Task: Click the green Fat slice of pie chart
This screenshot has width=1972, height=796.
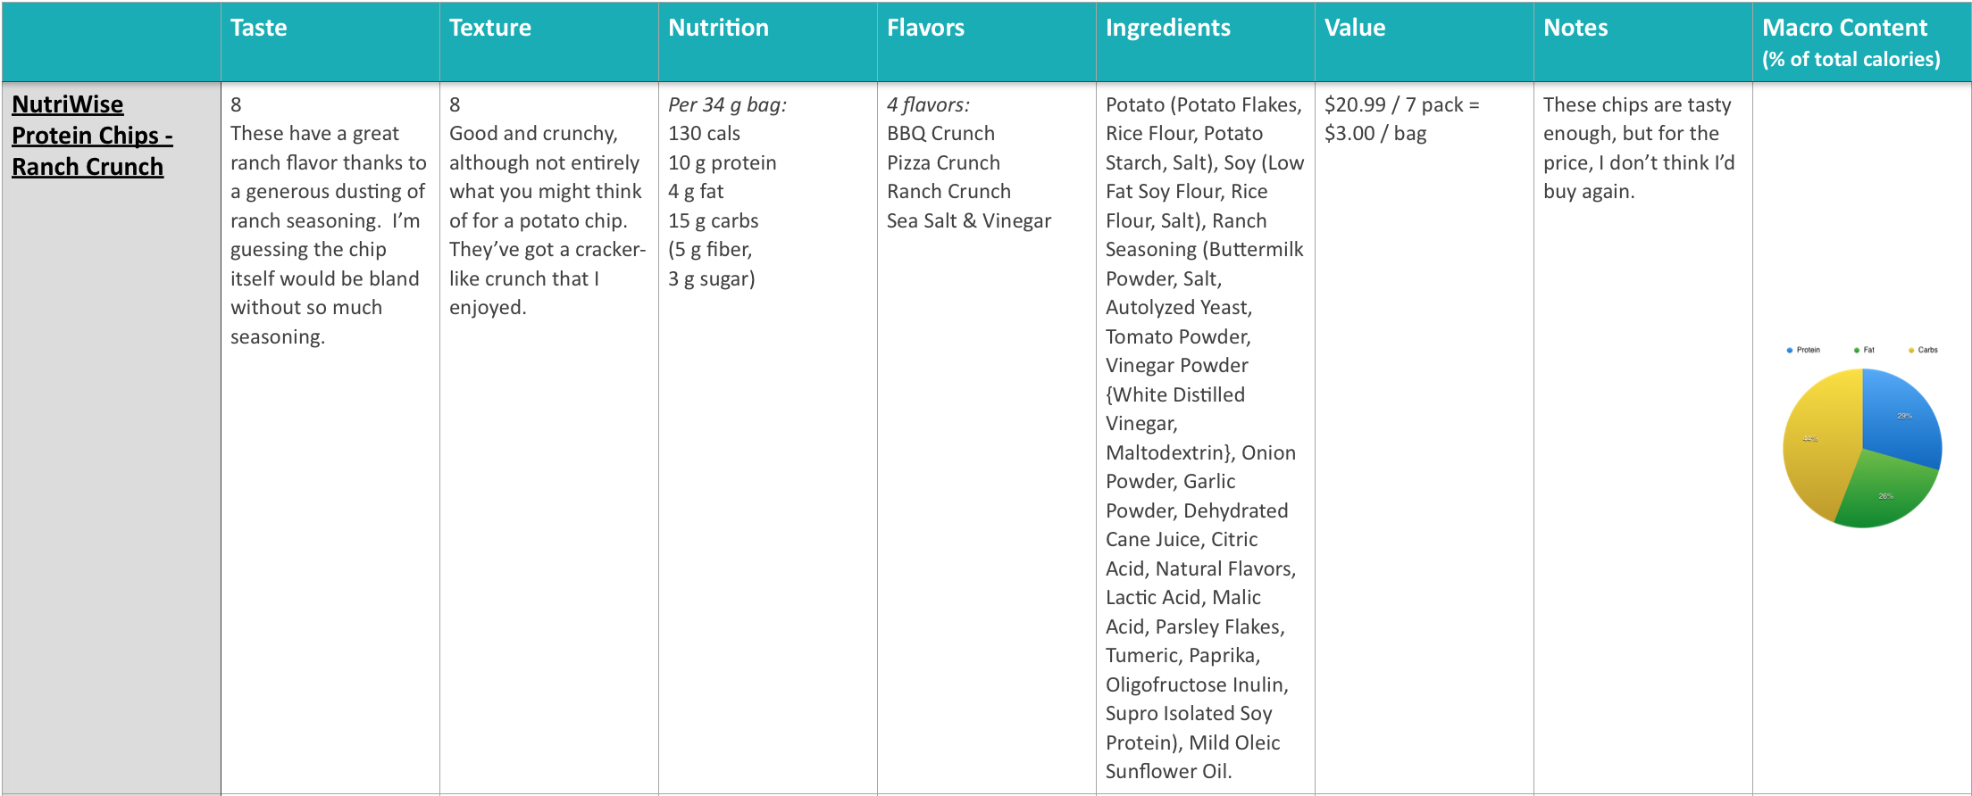Action: point(1884,495)
